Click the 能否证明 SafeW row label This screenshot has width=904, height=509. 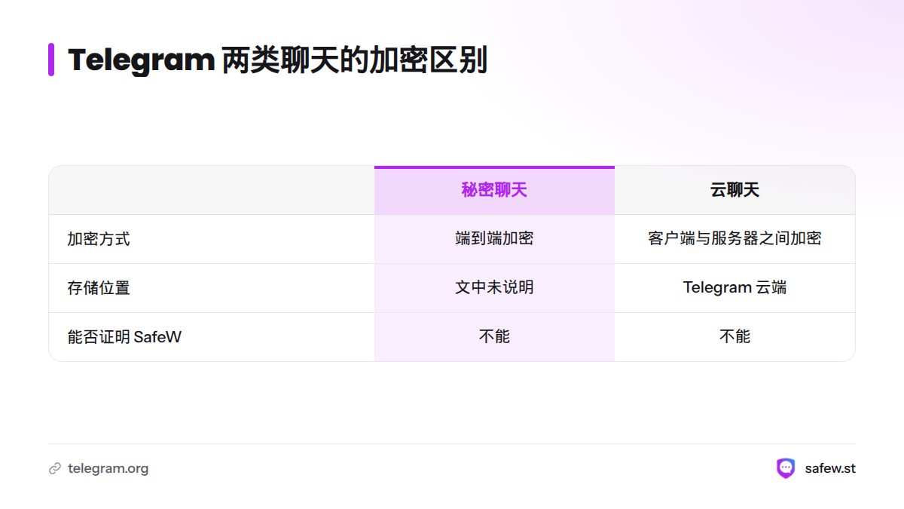[124, 337]
